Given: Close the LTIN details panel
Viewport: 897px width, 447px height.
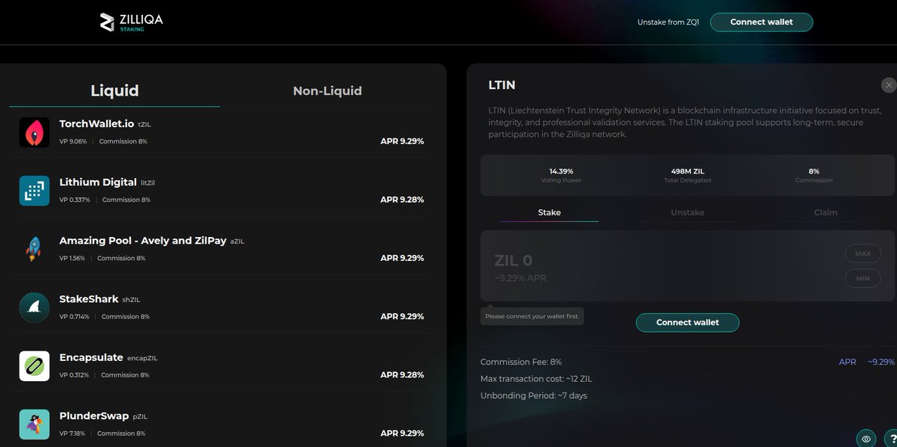Looking at the screenshot, I should (888, 85).
